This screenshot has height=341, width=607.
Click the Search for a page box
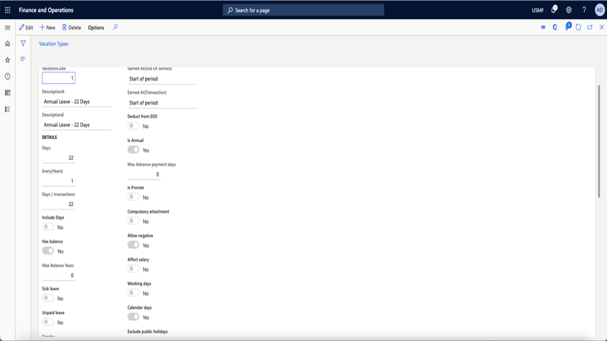coord(303,10)
